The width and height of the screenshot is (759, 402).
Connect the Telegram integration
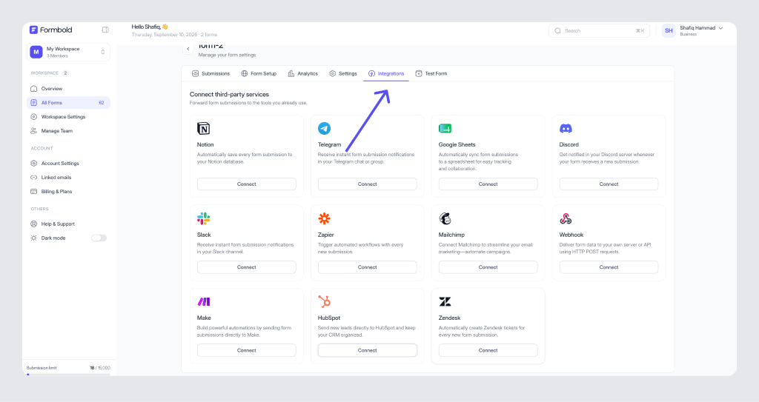point(368,184)
